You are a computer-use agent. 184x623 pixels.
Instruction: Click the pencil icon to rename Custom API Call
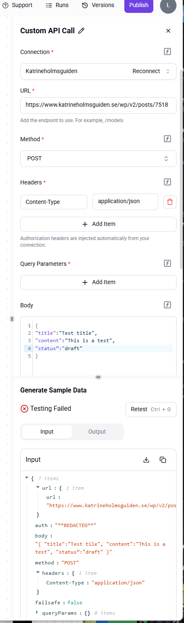[x=81, y=31]
